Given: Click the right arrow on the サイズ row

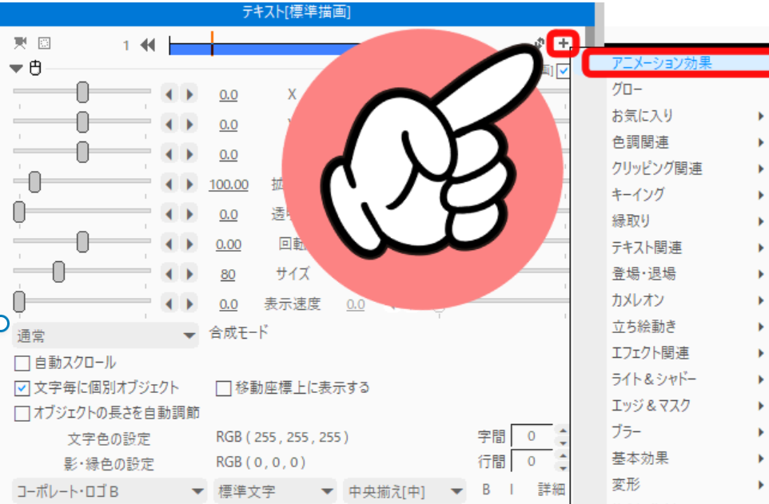Looking at the screenshot, I should (x=189, y=274).
